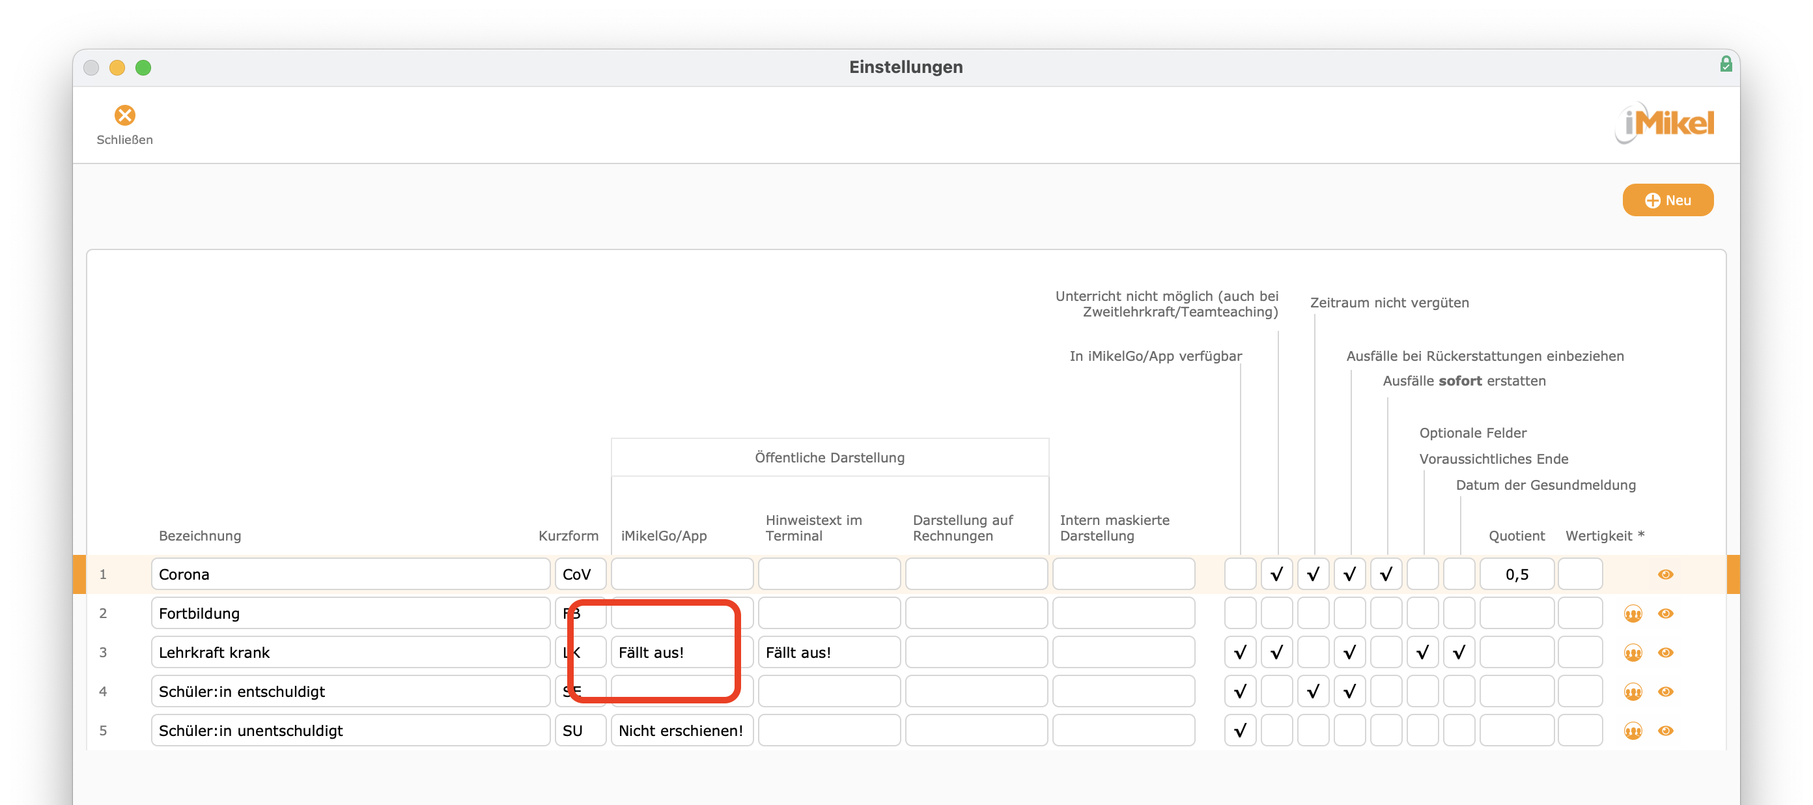
Task: Uncheck 'In iMikelGo/App verfügbar' for Schüler:in unentschuldigt
Action: (1240, 730)
